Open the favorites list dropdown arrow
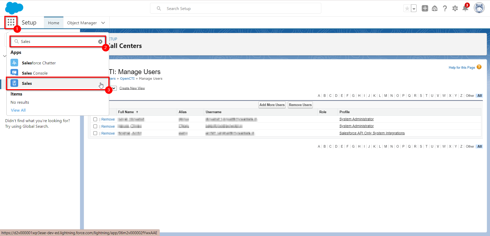 pyautogui.click(x=414, y=8)
